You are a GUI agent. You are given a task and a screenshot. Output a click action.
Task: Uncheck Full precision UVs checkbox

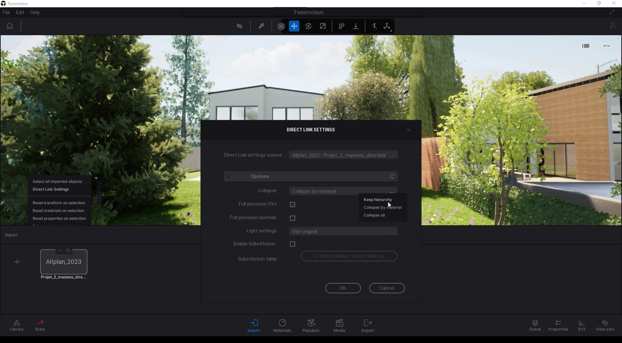[x=293, y=204]
